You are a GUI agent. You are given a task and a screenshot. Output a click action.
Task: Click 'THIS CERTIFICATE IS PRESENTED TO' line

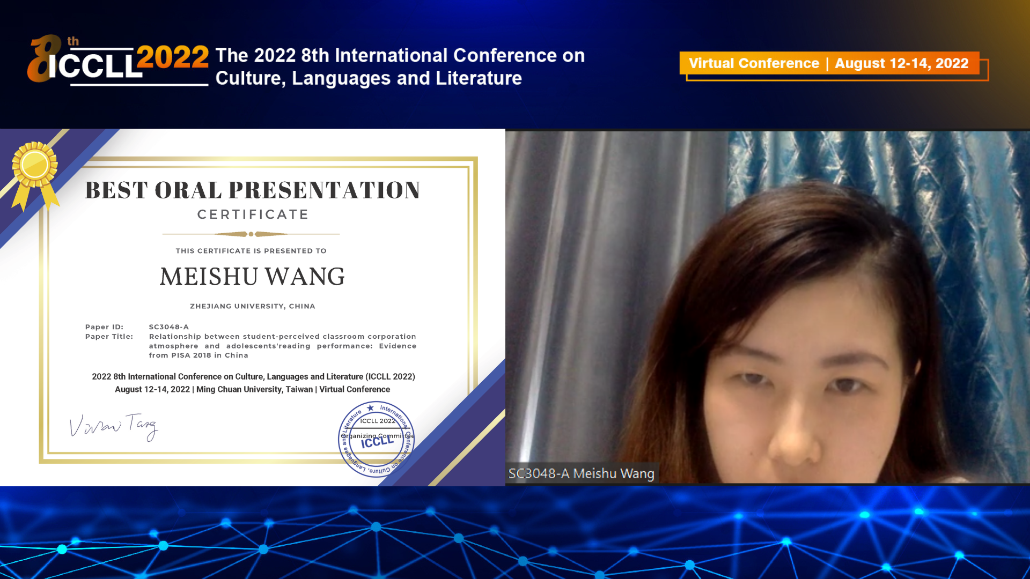pos(251,251)
